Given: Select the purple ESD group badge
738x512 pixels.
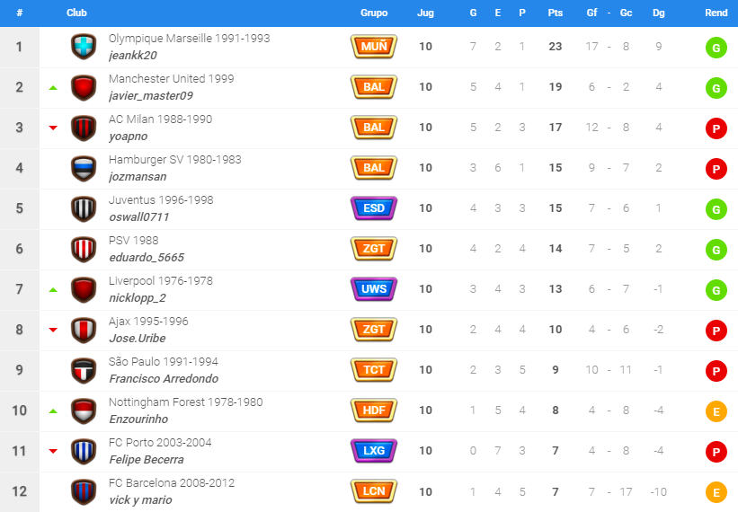Looking at the screenshot, I should tap(374, 208).
